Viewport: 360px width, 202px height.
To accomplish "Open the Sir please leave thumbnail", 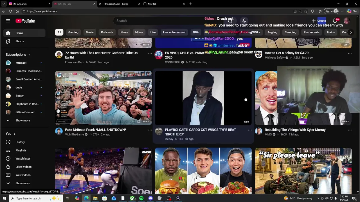I will tap(303, 171).
